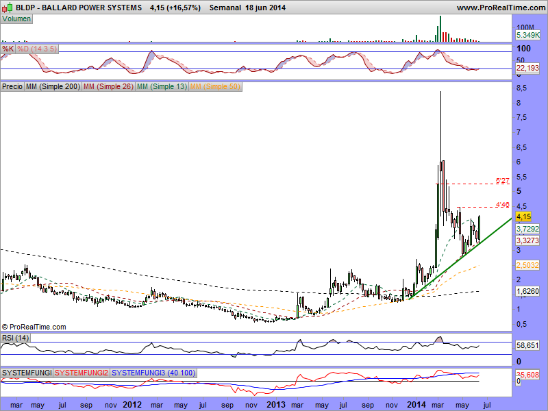Image resolution: width=548 pixels, height=411 pixels.
Task: Click the 0,5 price axis label
Action: point(521,324)
